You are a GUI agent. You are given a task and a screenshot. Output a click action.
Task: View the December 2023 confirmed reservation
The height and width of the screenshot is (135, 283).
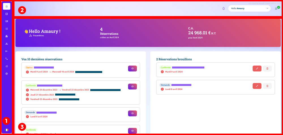[x=132, y=87]
